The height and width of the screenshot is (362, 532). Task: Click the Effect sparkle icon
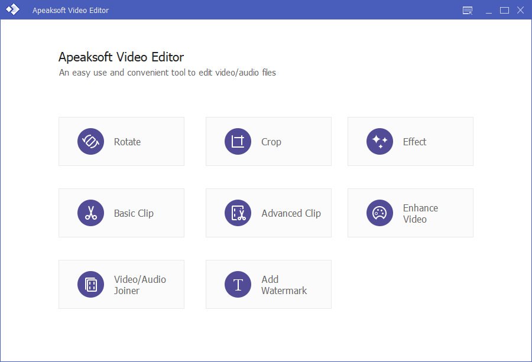(x=379, y=141)
